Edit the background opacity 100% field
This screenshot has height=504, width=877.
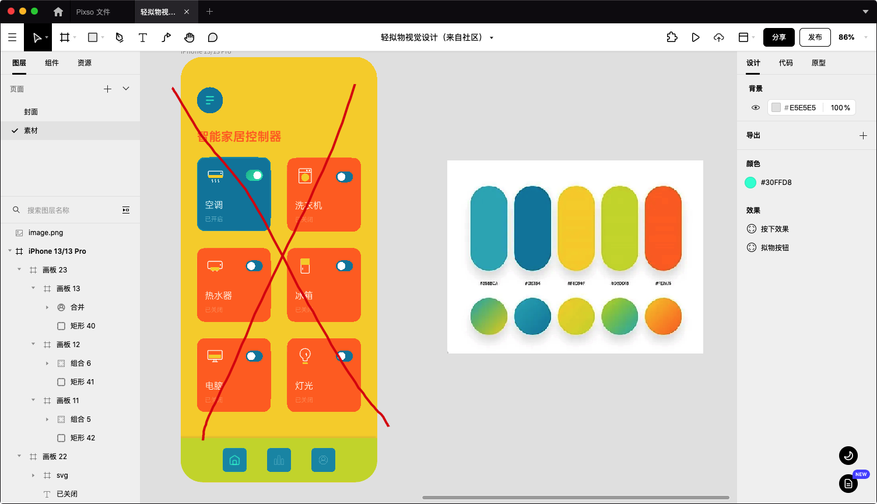click(840, 108)
